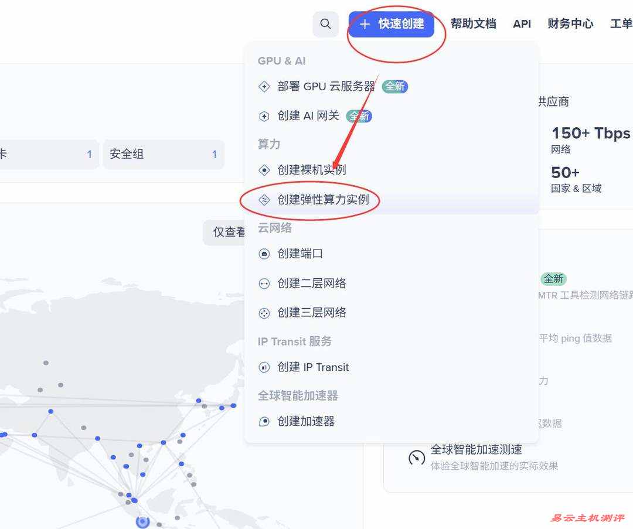Click the 创建加速器 icon
This screenshot has height=529, width=633.
pyautogui.click(x=264, y=421)
